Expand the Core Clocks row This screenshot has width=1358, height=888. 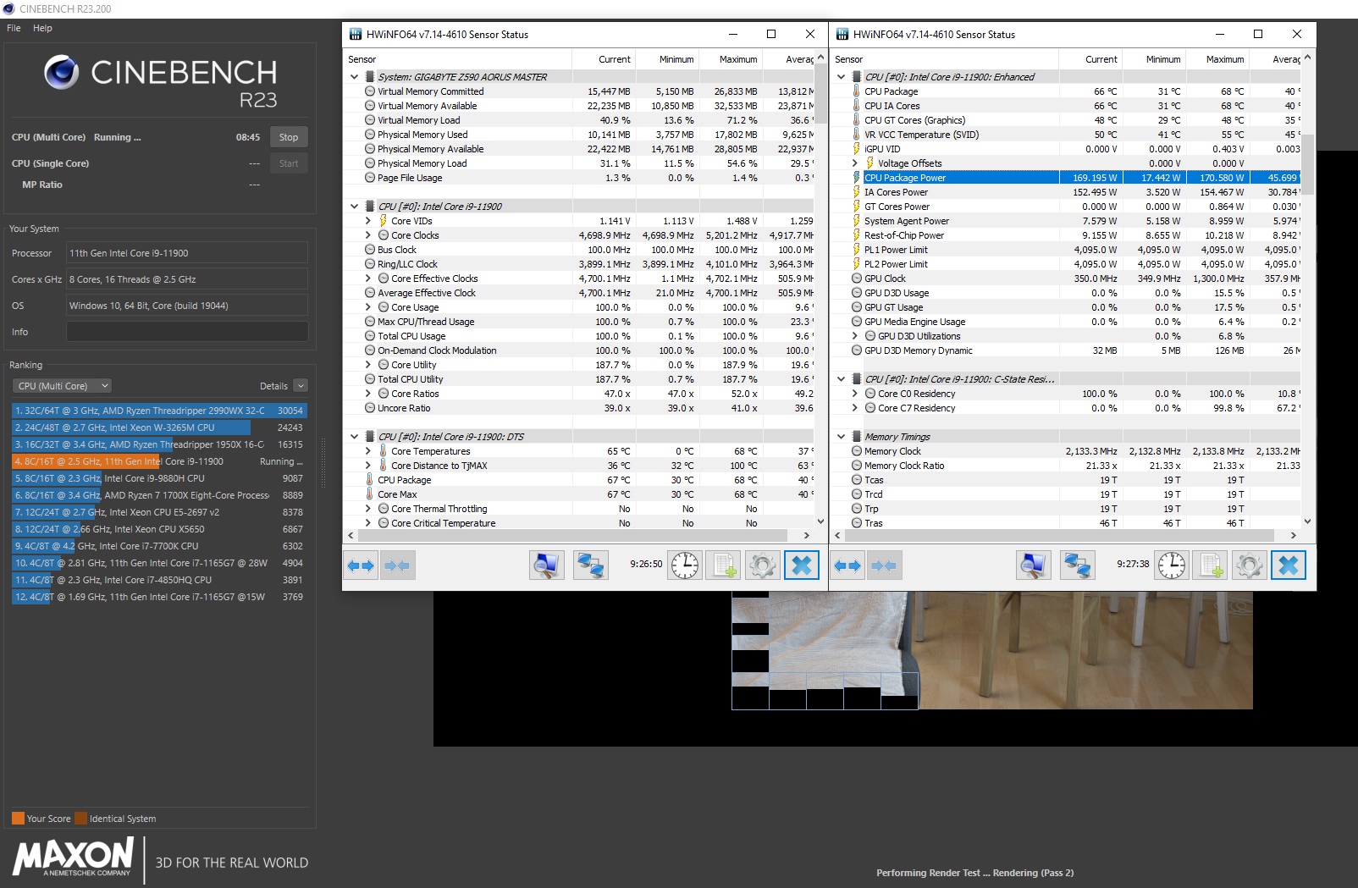[368, 235]
